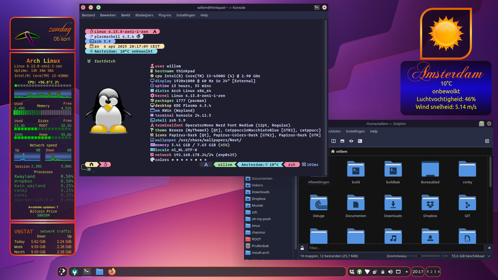This screenshot has width=498, height=280.
Task: Open the Beeld menu in Konsole
Action: tap(126, 15)
